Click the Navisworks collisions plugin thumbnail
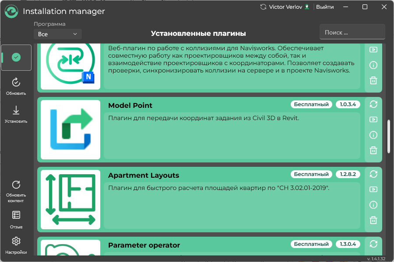The image size is (394, 262). 70,66
